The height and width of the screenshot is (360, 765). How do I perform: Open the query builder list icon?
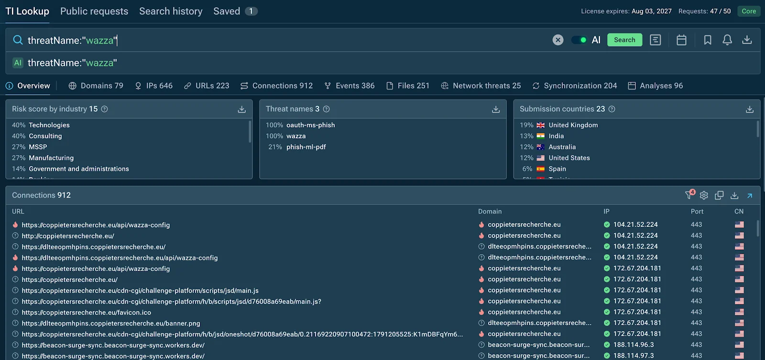pos(656,40)
